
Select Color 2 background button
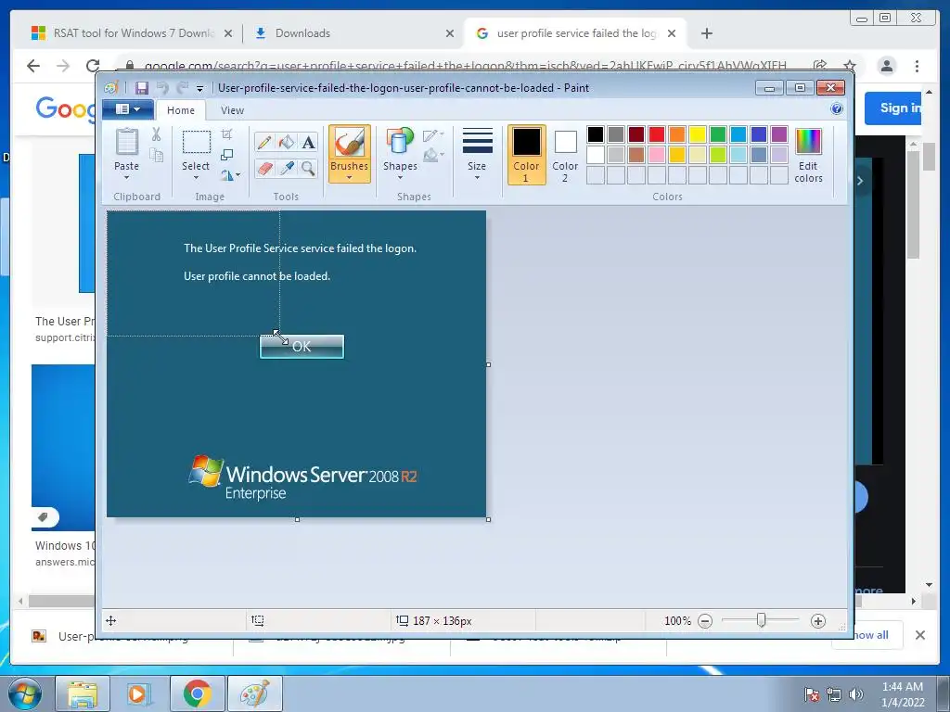pos(565,155)
